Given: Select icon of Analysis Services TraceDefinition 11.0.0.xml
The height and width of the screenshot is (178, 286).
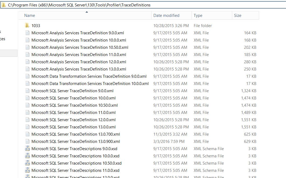Looking at the screenshot, I should [x=27, y=54].
